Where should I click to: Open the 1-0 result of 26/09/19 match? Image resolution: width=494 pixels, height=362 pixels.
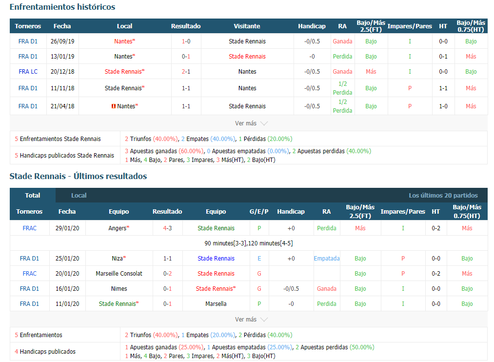click(x=186, y=41)
